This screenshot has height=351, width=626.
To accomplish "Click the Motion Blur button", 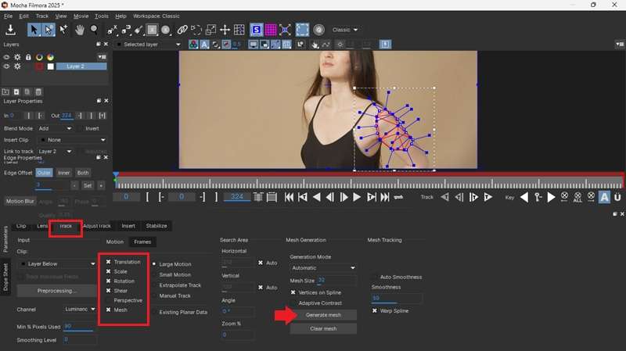I will click(x=20, y=202).
